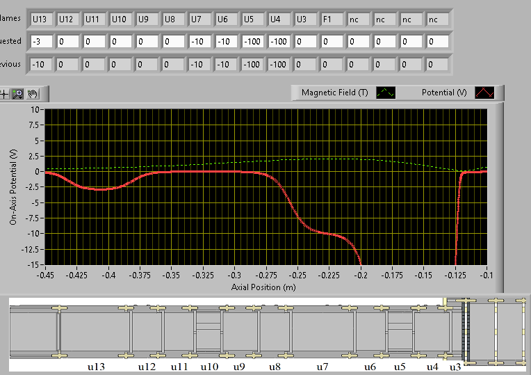Click previous value -100 under U4

[279, 65]
